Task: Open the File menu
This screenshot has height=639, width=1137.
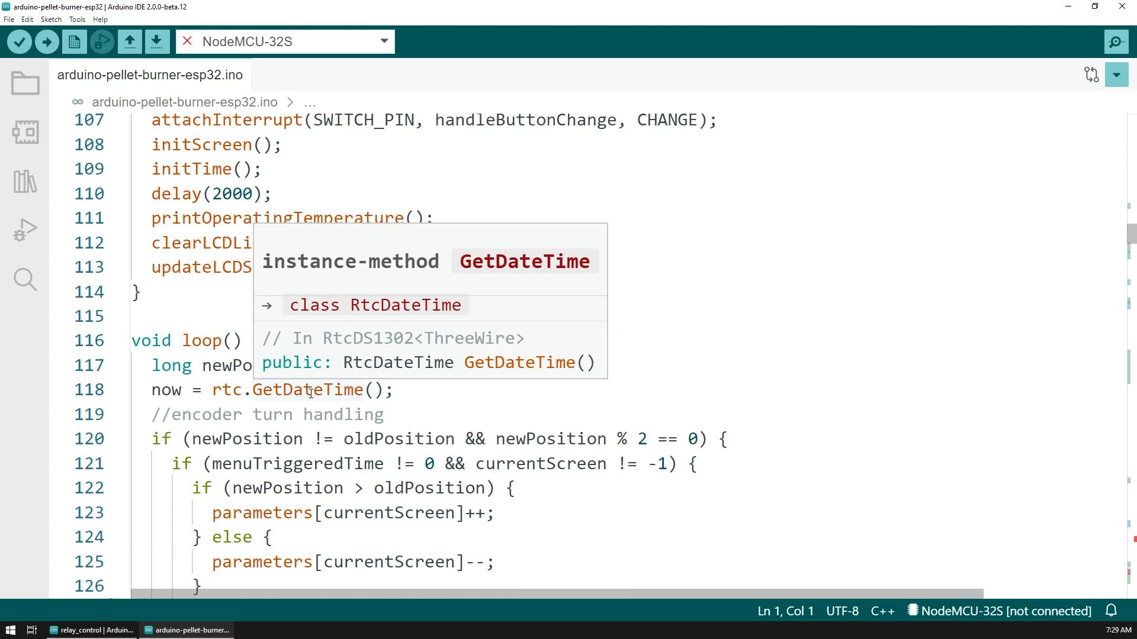Action: [x=9, y=20]
